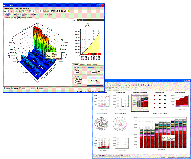The height and width of the screenshot is (159, 191).
Task: Click the green document export icon in MDX Query toolbar
Action: tap(54, 11)
